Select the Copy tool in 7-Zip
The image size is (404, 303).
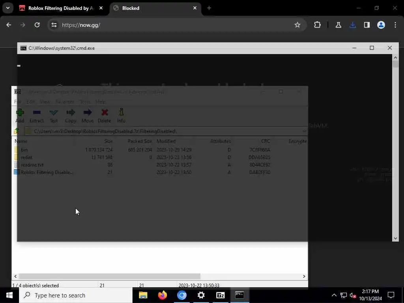71,116
